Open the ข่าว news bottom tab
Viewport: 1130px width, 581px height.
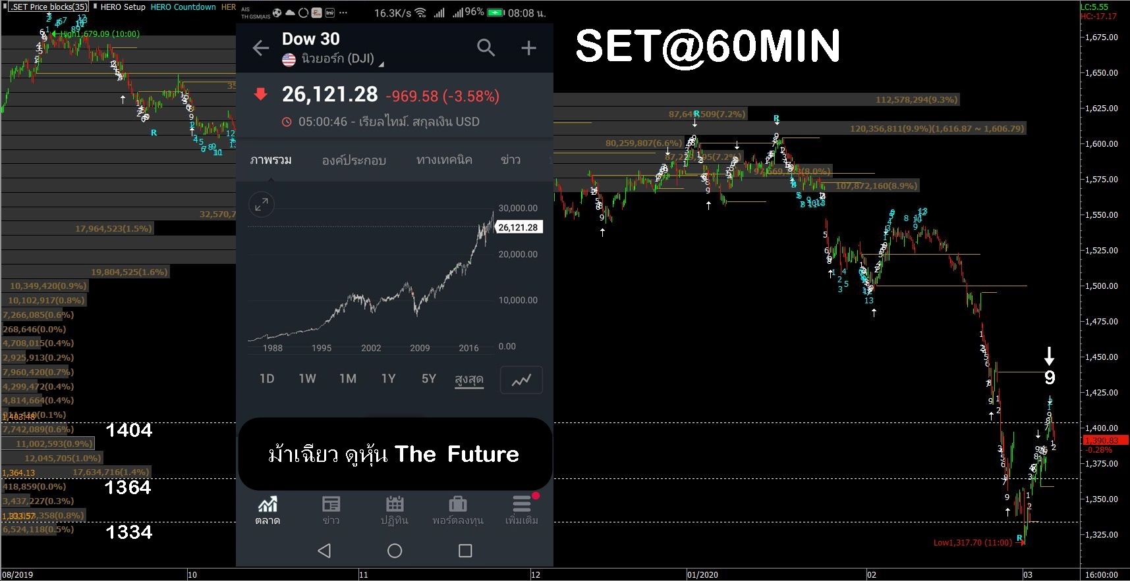[331, 511]
